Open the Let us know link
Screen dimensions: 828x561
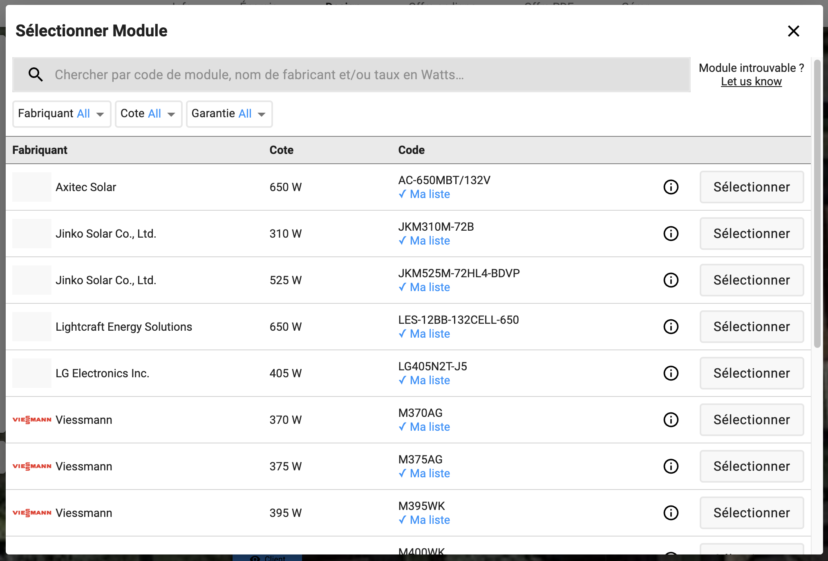point(751,82)
